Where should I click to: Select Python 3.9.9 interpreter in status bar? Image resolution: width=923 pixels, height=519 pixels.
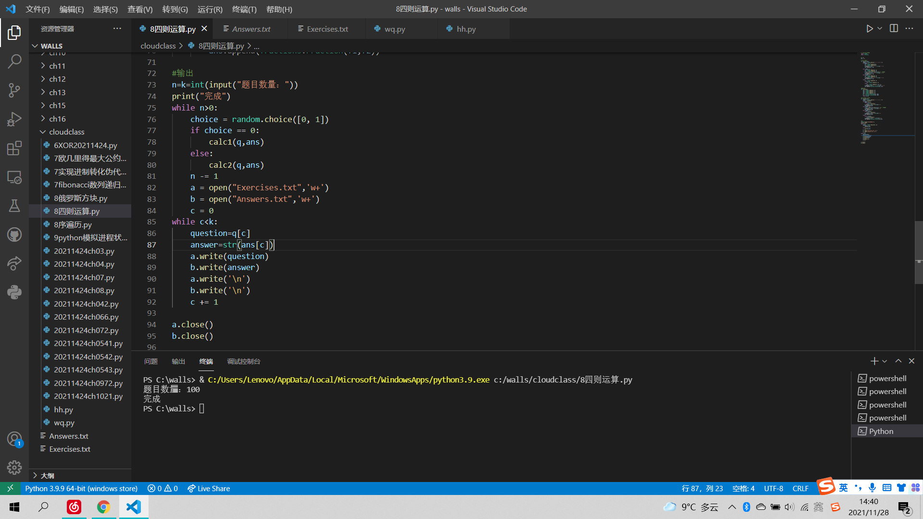point(81,488)
